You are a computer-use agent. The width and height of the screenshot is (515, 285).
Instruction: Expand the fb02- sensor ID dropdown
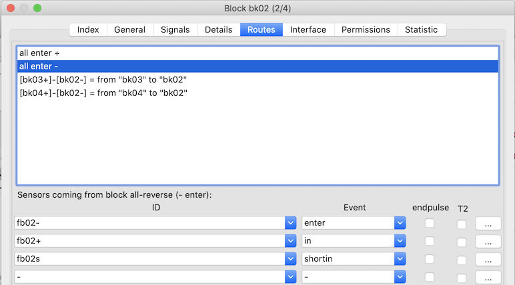click(290, 223)
